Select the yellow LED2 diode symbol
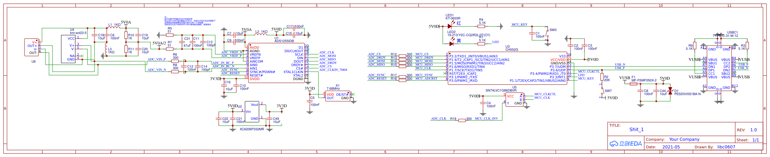 point(451,44)
